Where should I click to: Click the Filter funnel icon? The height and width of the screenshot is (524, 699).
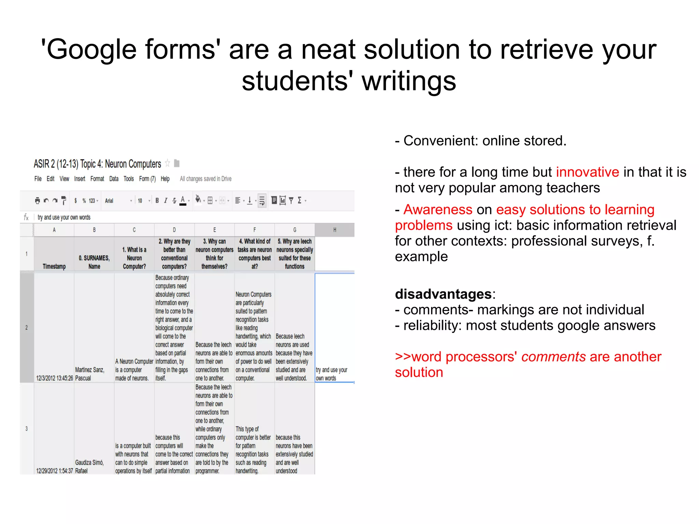291,201
